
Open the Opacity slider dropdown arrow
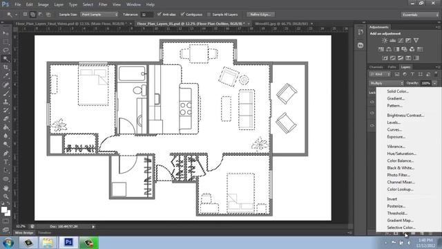(434, 83)
